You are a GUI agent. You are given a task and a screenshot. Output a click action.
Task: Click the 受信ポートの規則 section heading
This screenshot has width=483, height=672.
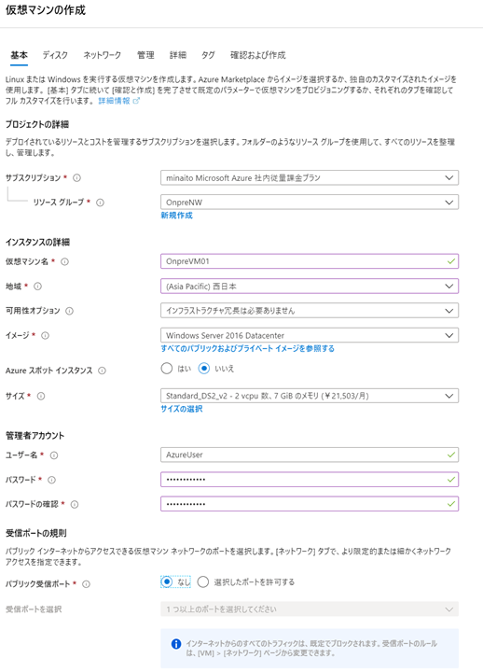coord(36,534)
